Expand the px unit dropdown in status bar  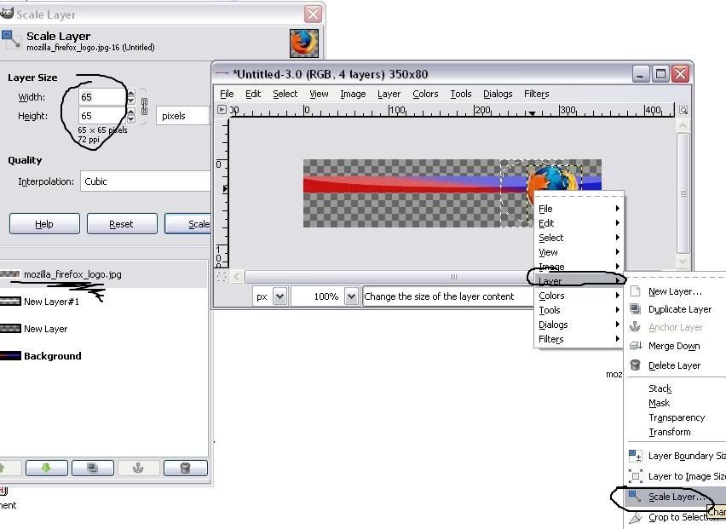pos(279,296)
